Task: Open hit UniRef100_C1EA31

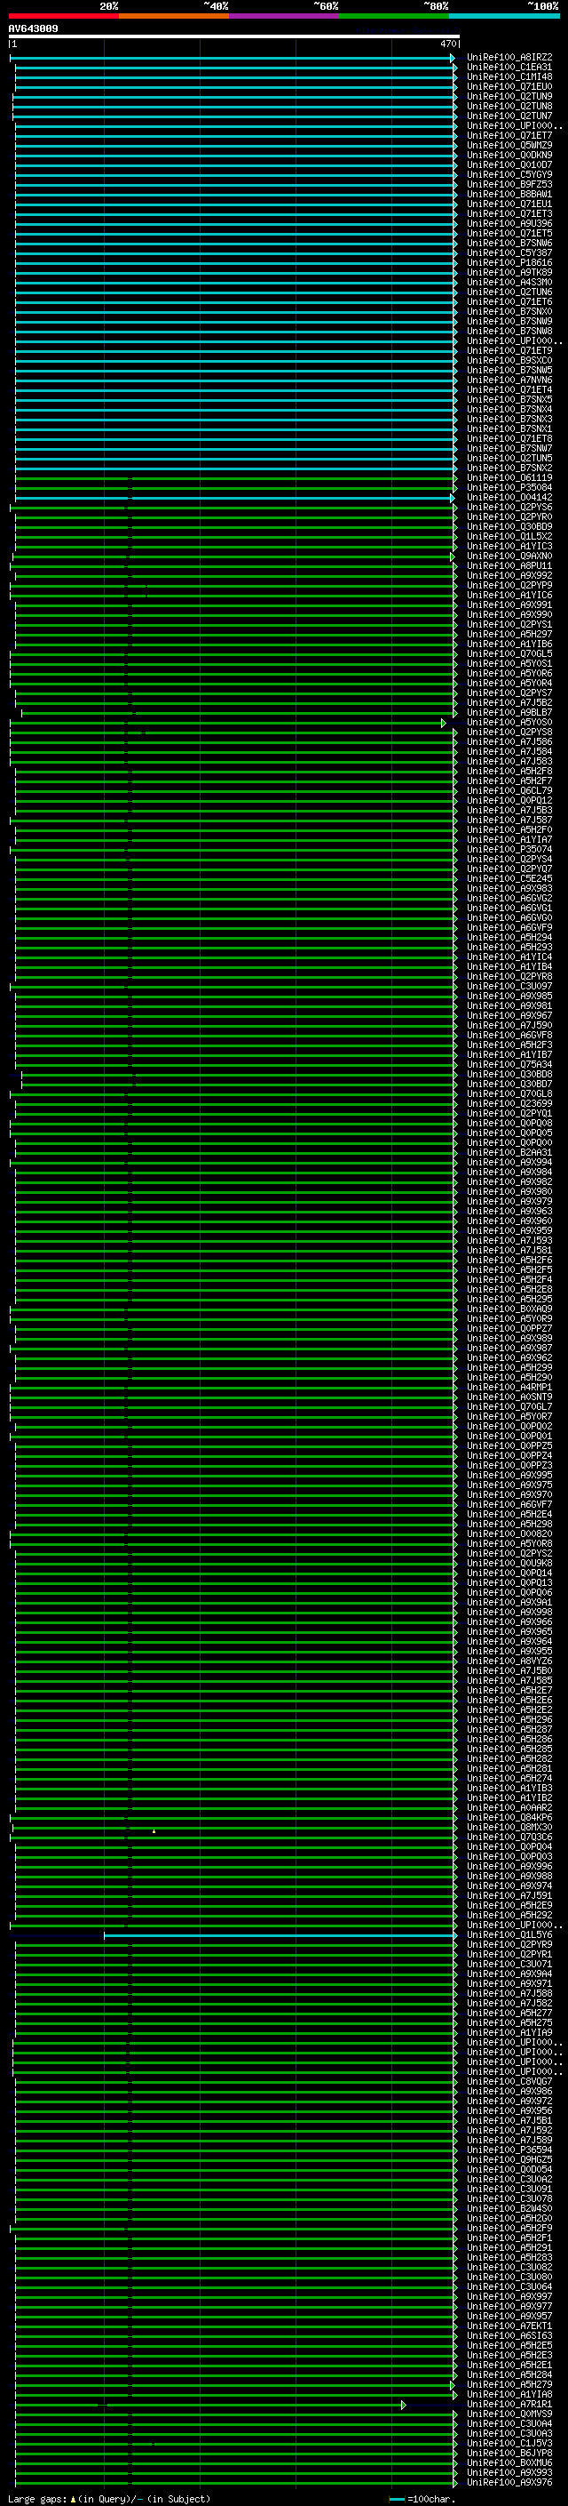Action: coord(509,68)
